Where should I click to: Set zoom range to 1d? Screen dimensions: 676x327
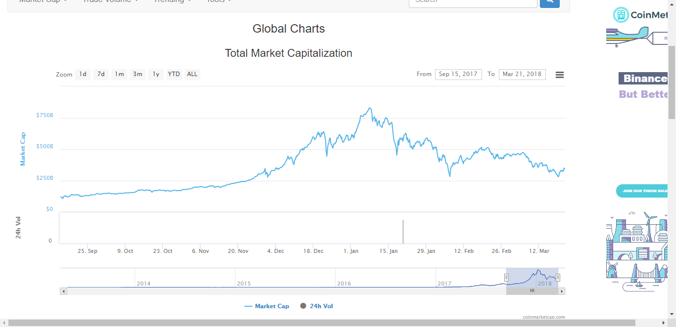[x=83, y=75]
